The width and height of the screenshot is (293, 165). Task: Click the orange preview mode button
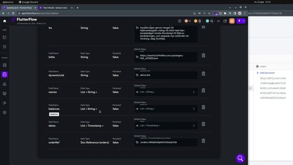click(x=232, y=21)
